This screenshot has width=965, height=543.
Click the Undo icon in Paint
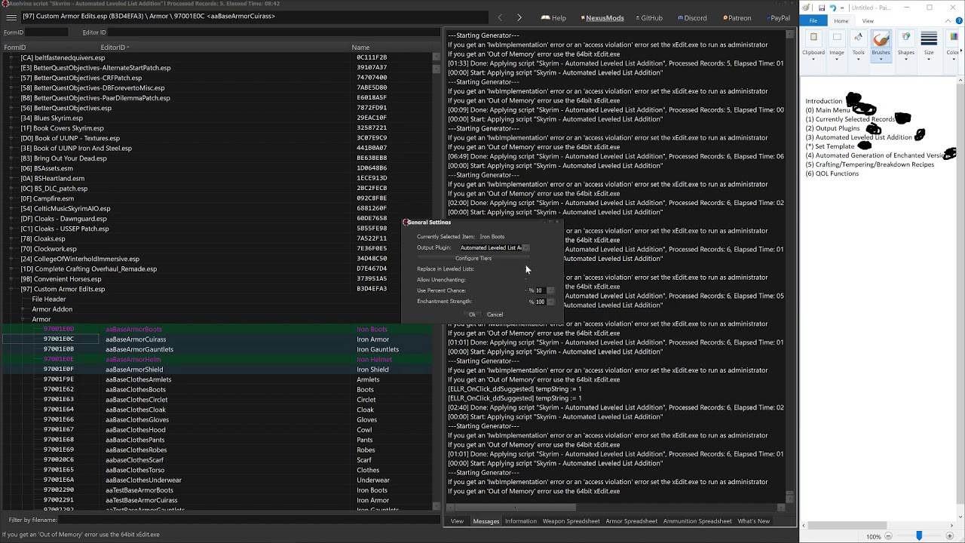coord(832,8)
